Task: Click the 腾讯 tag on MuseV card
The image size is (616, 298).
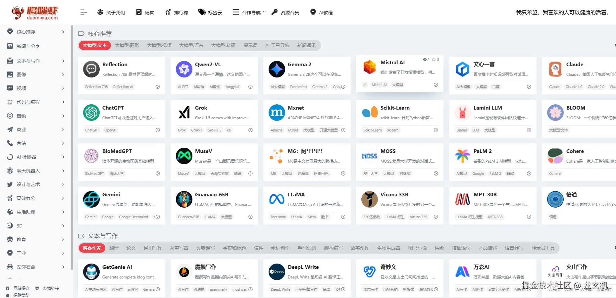Action: pyautogui.click(x=238, y=174)
